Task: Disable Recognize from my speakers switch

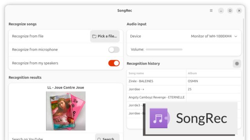Action: point(114,63)
